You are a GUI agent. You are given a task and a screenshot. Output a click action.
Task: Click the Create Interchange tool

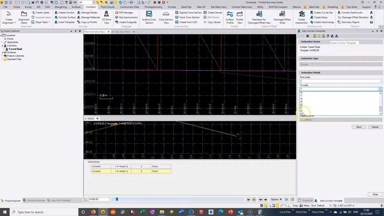coord(322,22)
